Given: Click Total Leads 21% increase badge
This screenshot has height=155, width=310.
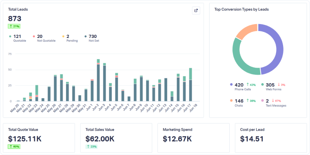Looking at the screenshot, I should coord(14,26).
